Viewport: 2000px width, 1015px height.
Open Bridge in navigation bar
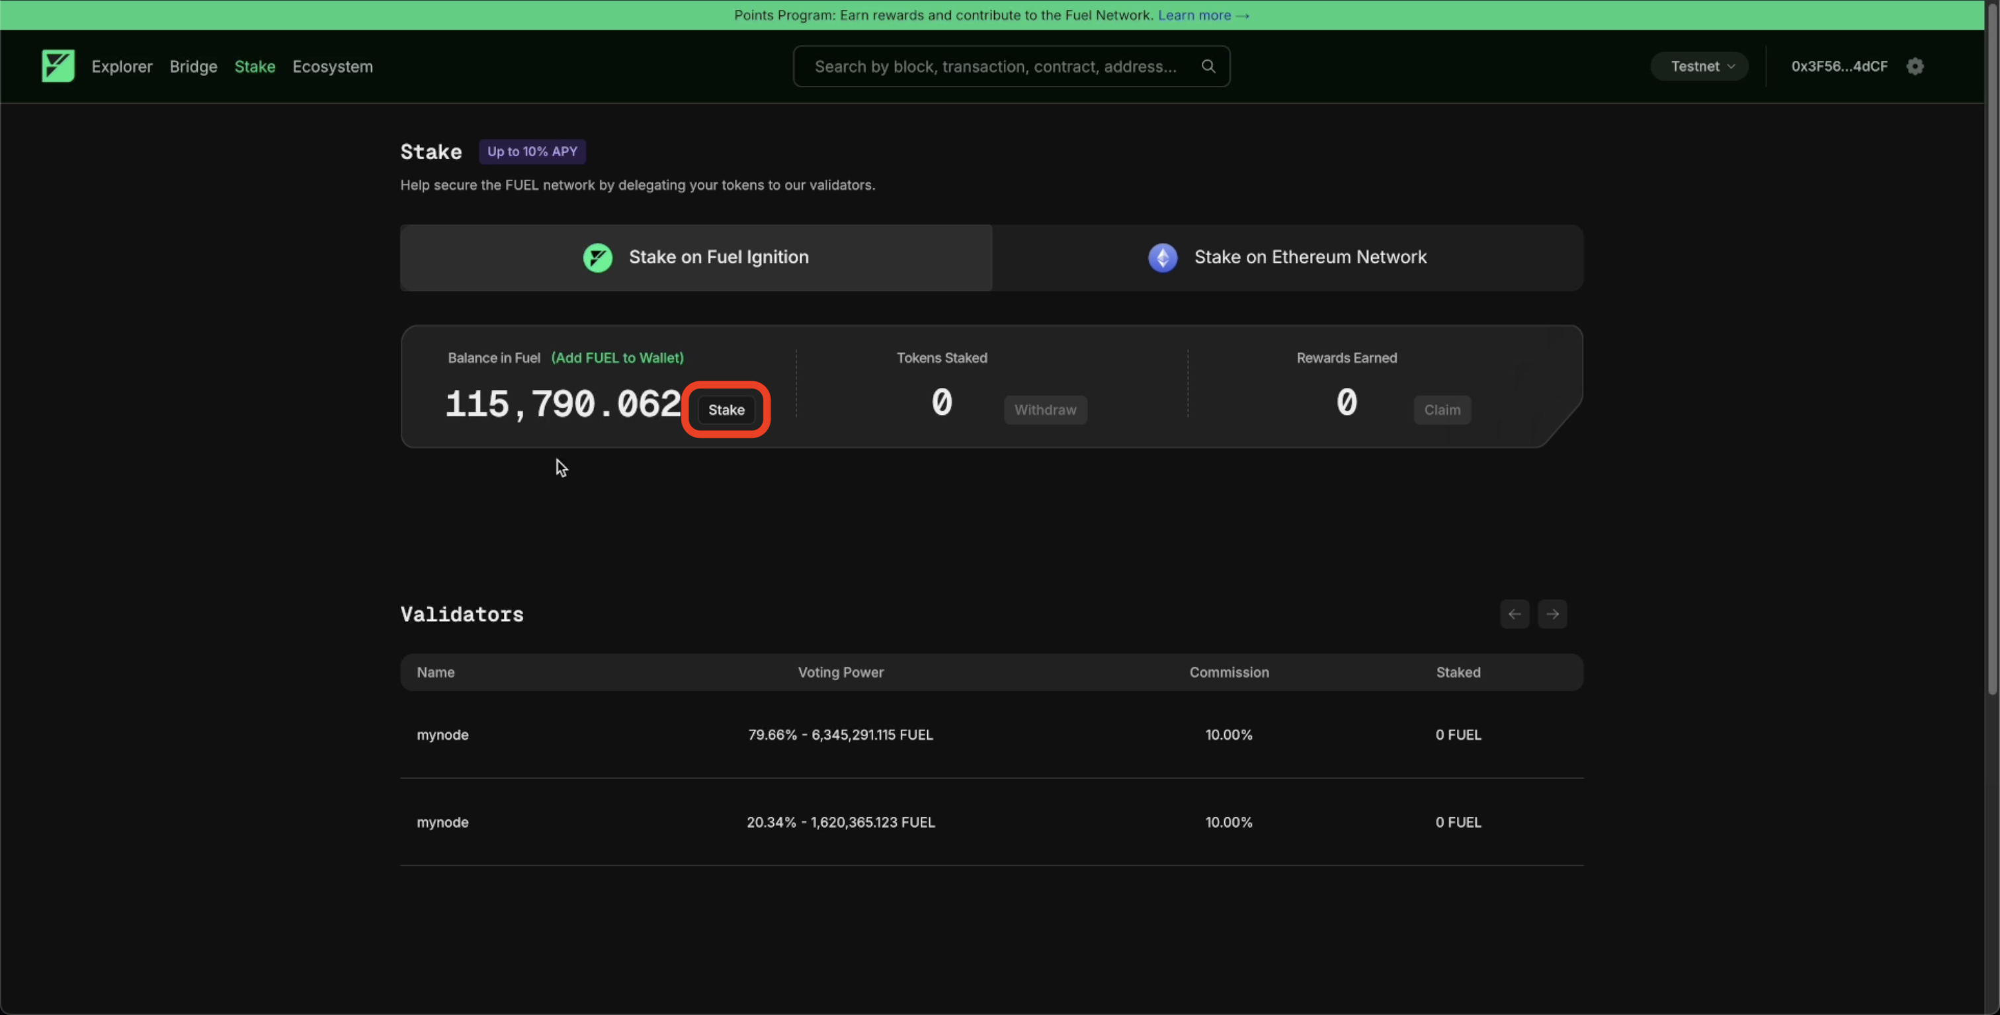[193, 67]
